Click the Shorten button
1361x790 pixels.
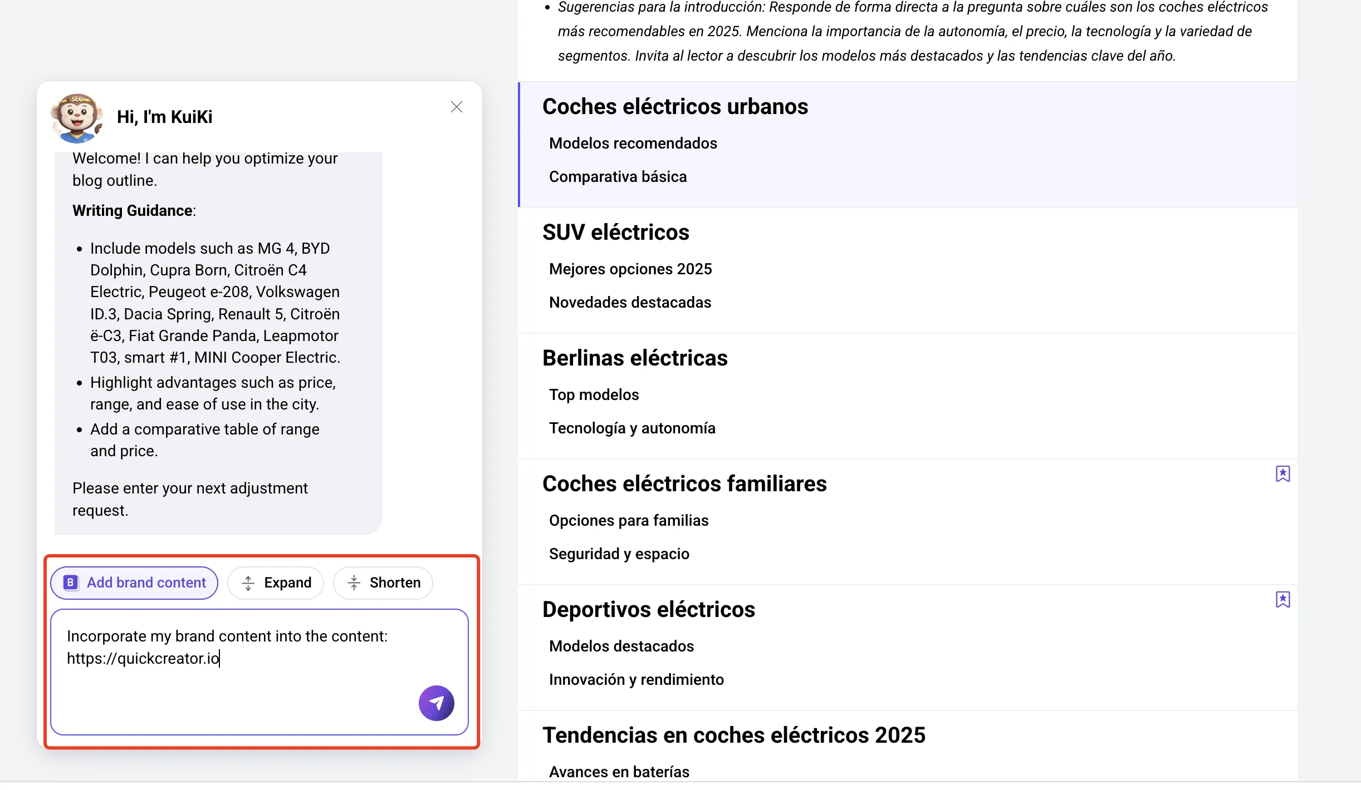tap(383, 582)
